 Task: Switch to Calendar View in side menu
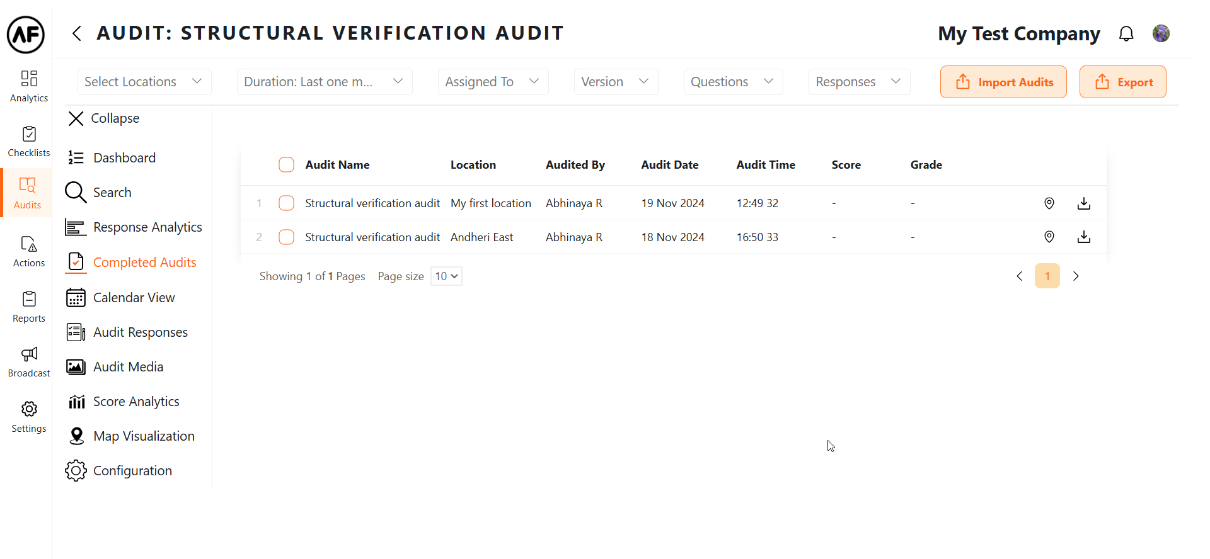[134, 298]
